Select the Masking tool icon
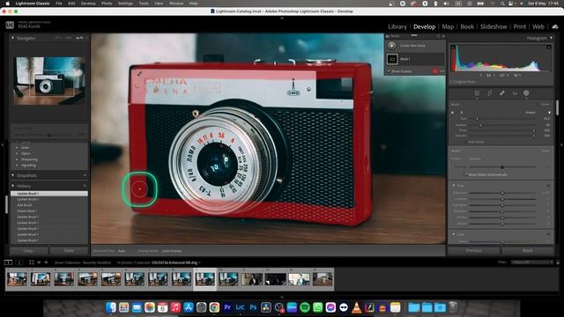The width and height of the screenshot is (564, 317). click(526, 93)
